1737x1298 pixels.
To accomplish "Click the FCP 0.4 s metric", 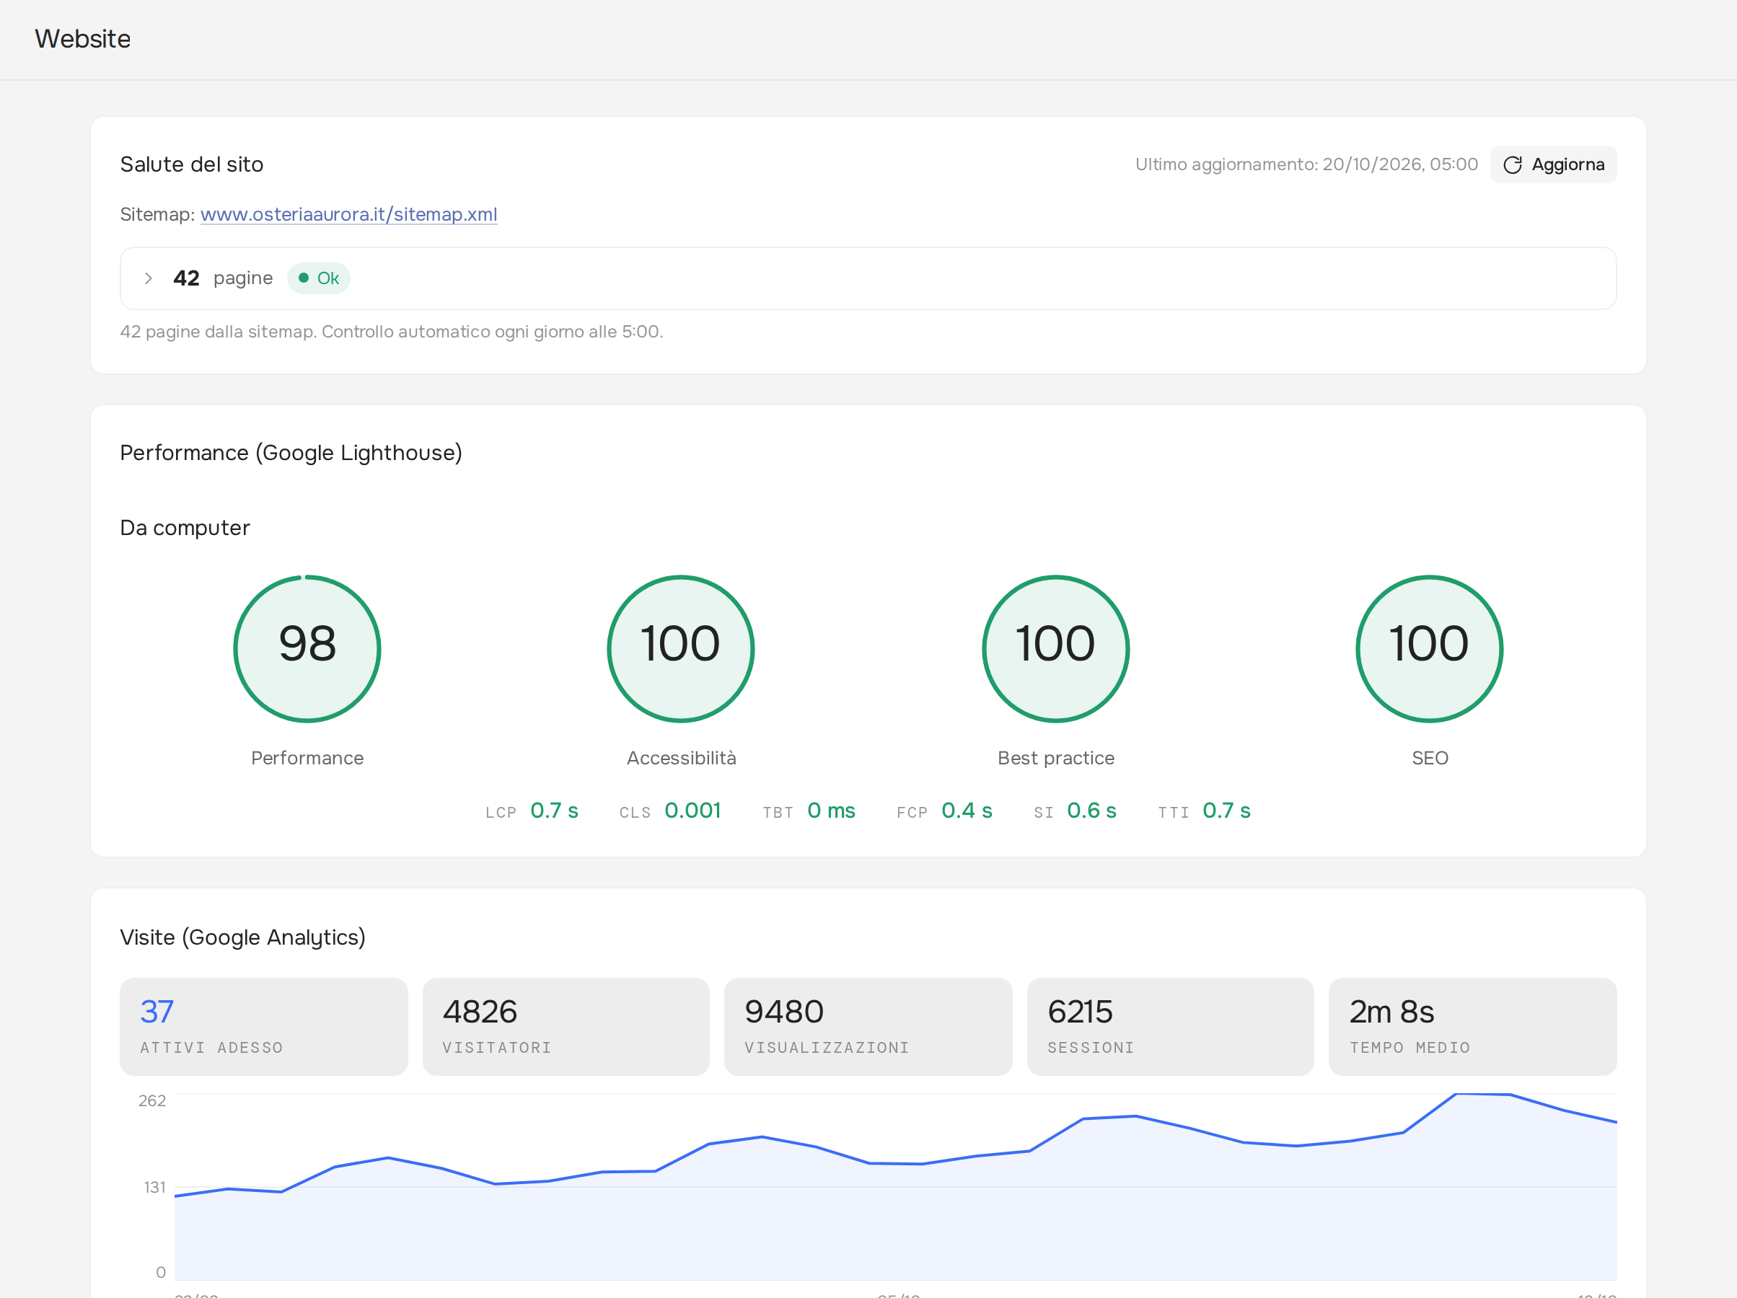I will (945, 811).
